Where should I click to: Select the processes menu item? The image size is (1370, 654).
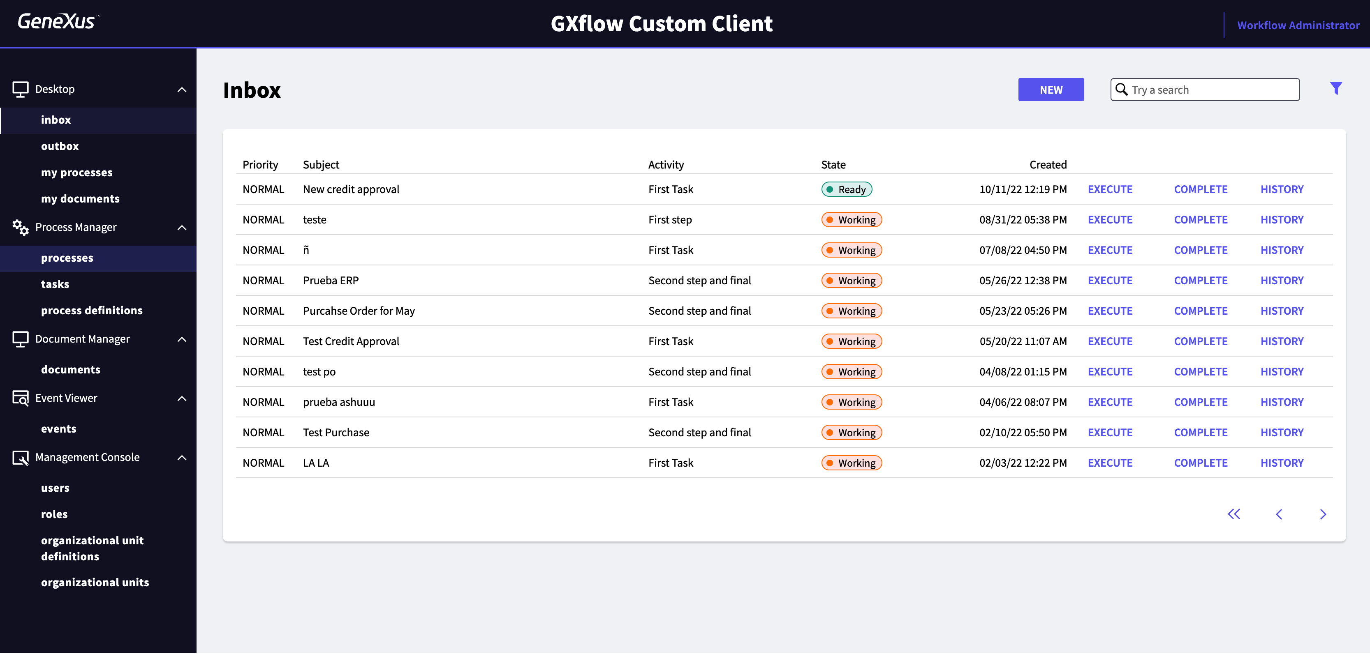tap(67, 257)
